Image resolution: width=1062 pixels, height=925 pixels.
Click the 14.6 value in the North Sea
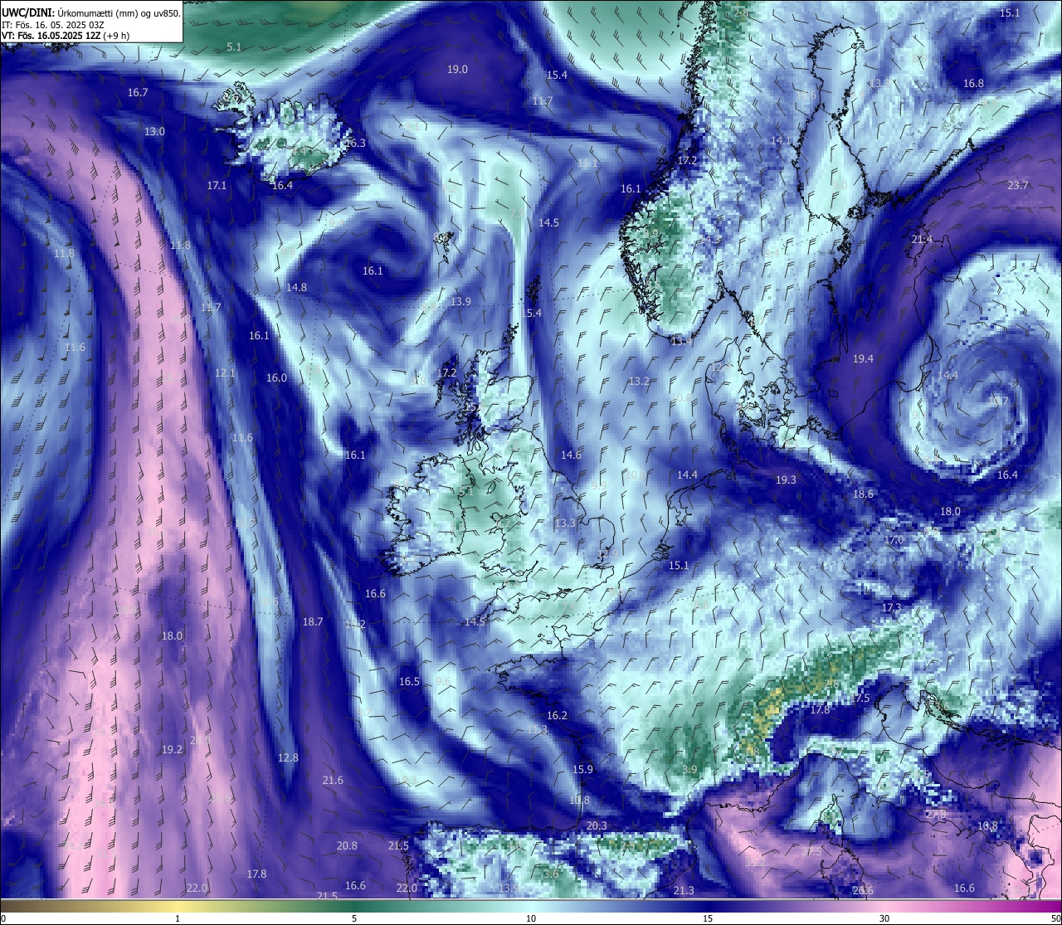[571, 455]
